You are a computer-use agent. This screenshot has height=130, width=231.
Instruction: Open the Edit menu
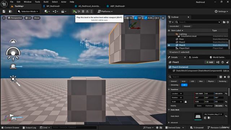click(x=18, y=2)
